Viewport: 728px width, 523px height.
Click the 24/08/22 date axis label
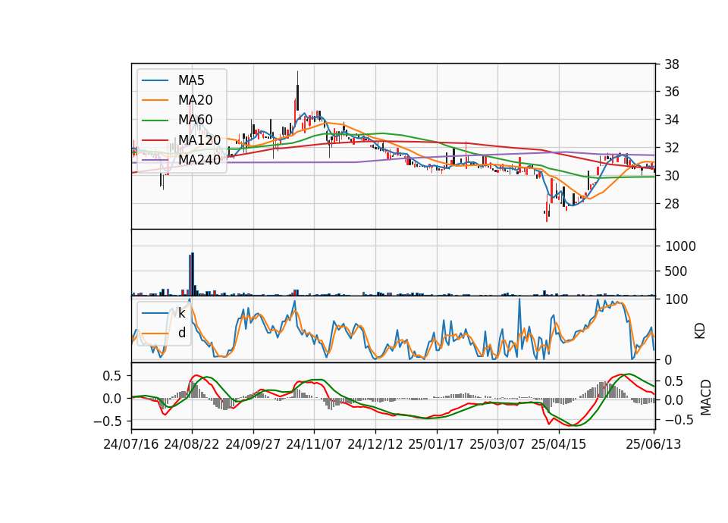[x=192, y=444]
